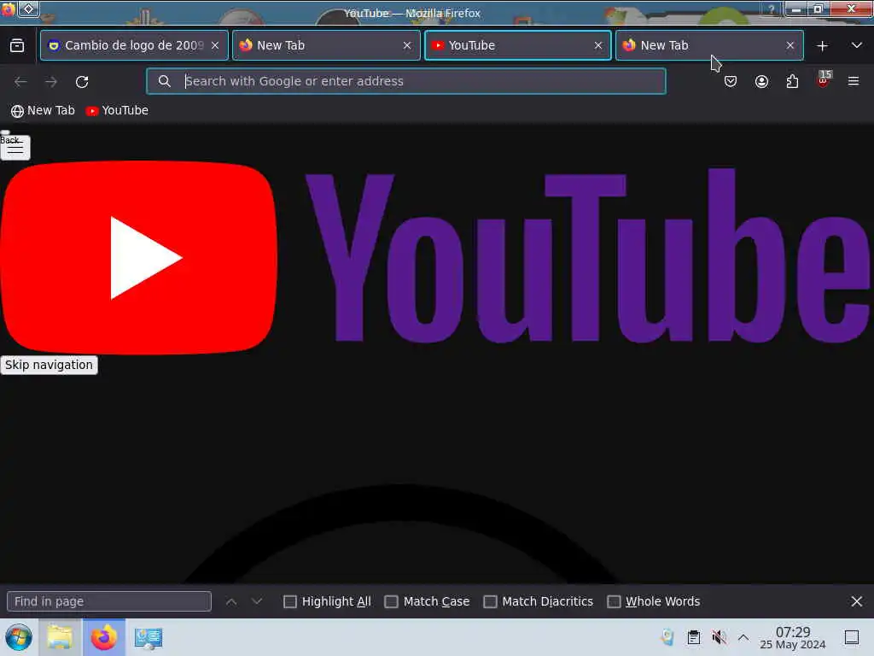This screenshot has width=874, height=656.
Task: Open the Extensions puzzle icon
Action: pyautogui.click(x=792, y=81)
